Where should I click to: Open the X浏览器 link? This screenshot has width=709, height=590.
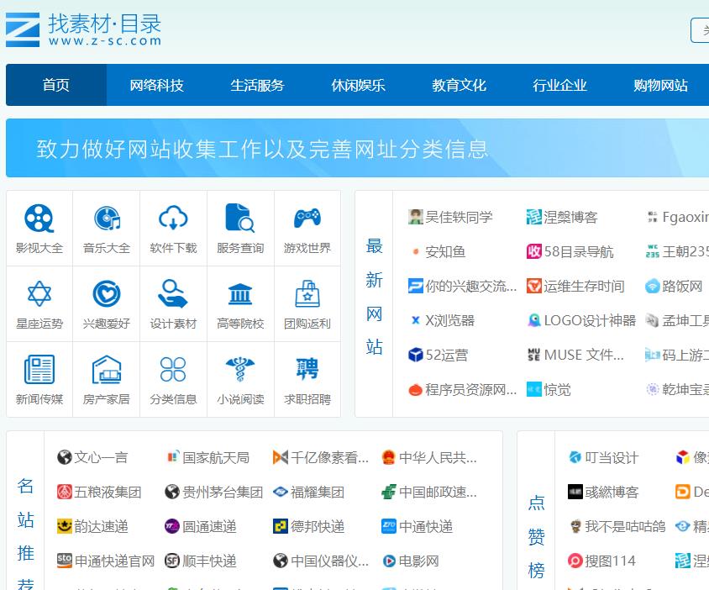point(450,321)
